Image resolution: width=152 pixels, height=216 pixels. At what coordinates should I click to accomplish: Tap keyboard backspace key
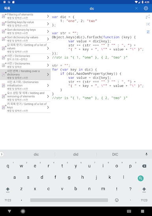pyautogui.click(x=144, y=166)
